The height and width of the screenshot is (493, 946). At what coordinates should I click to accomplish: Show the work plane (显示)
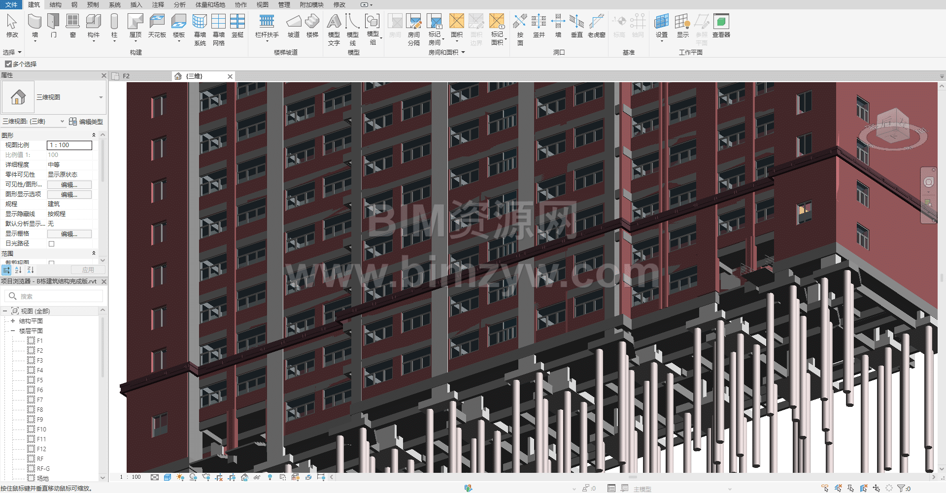click(x=683, y=26)
